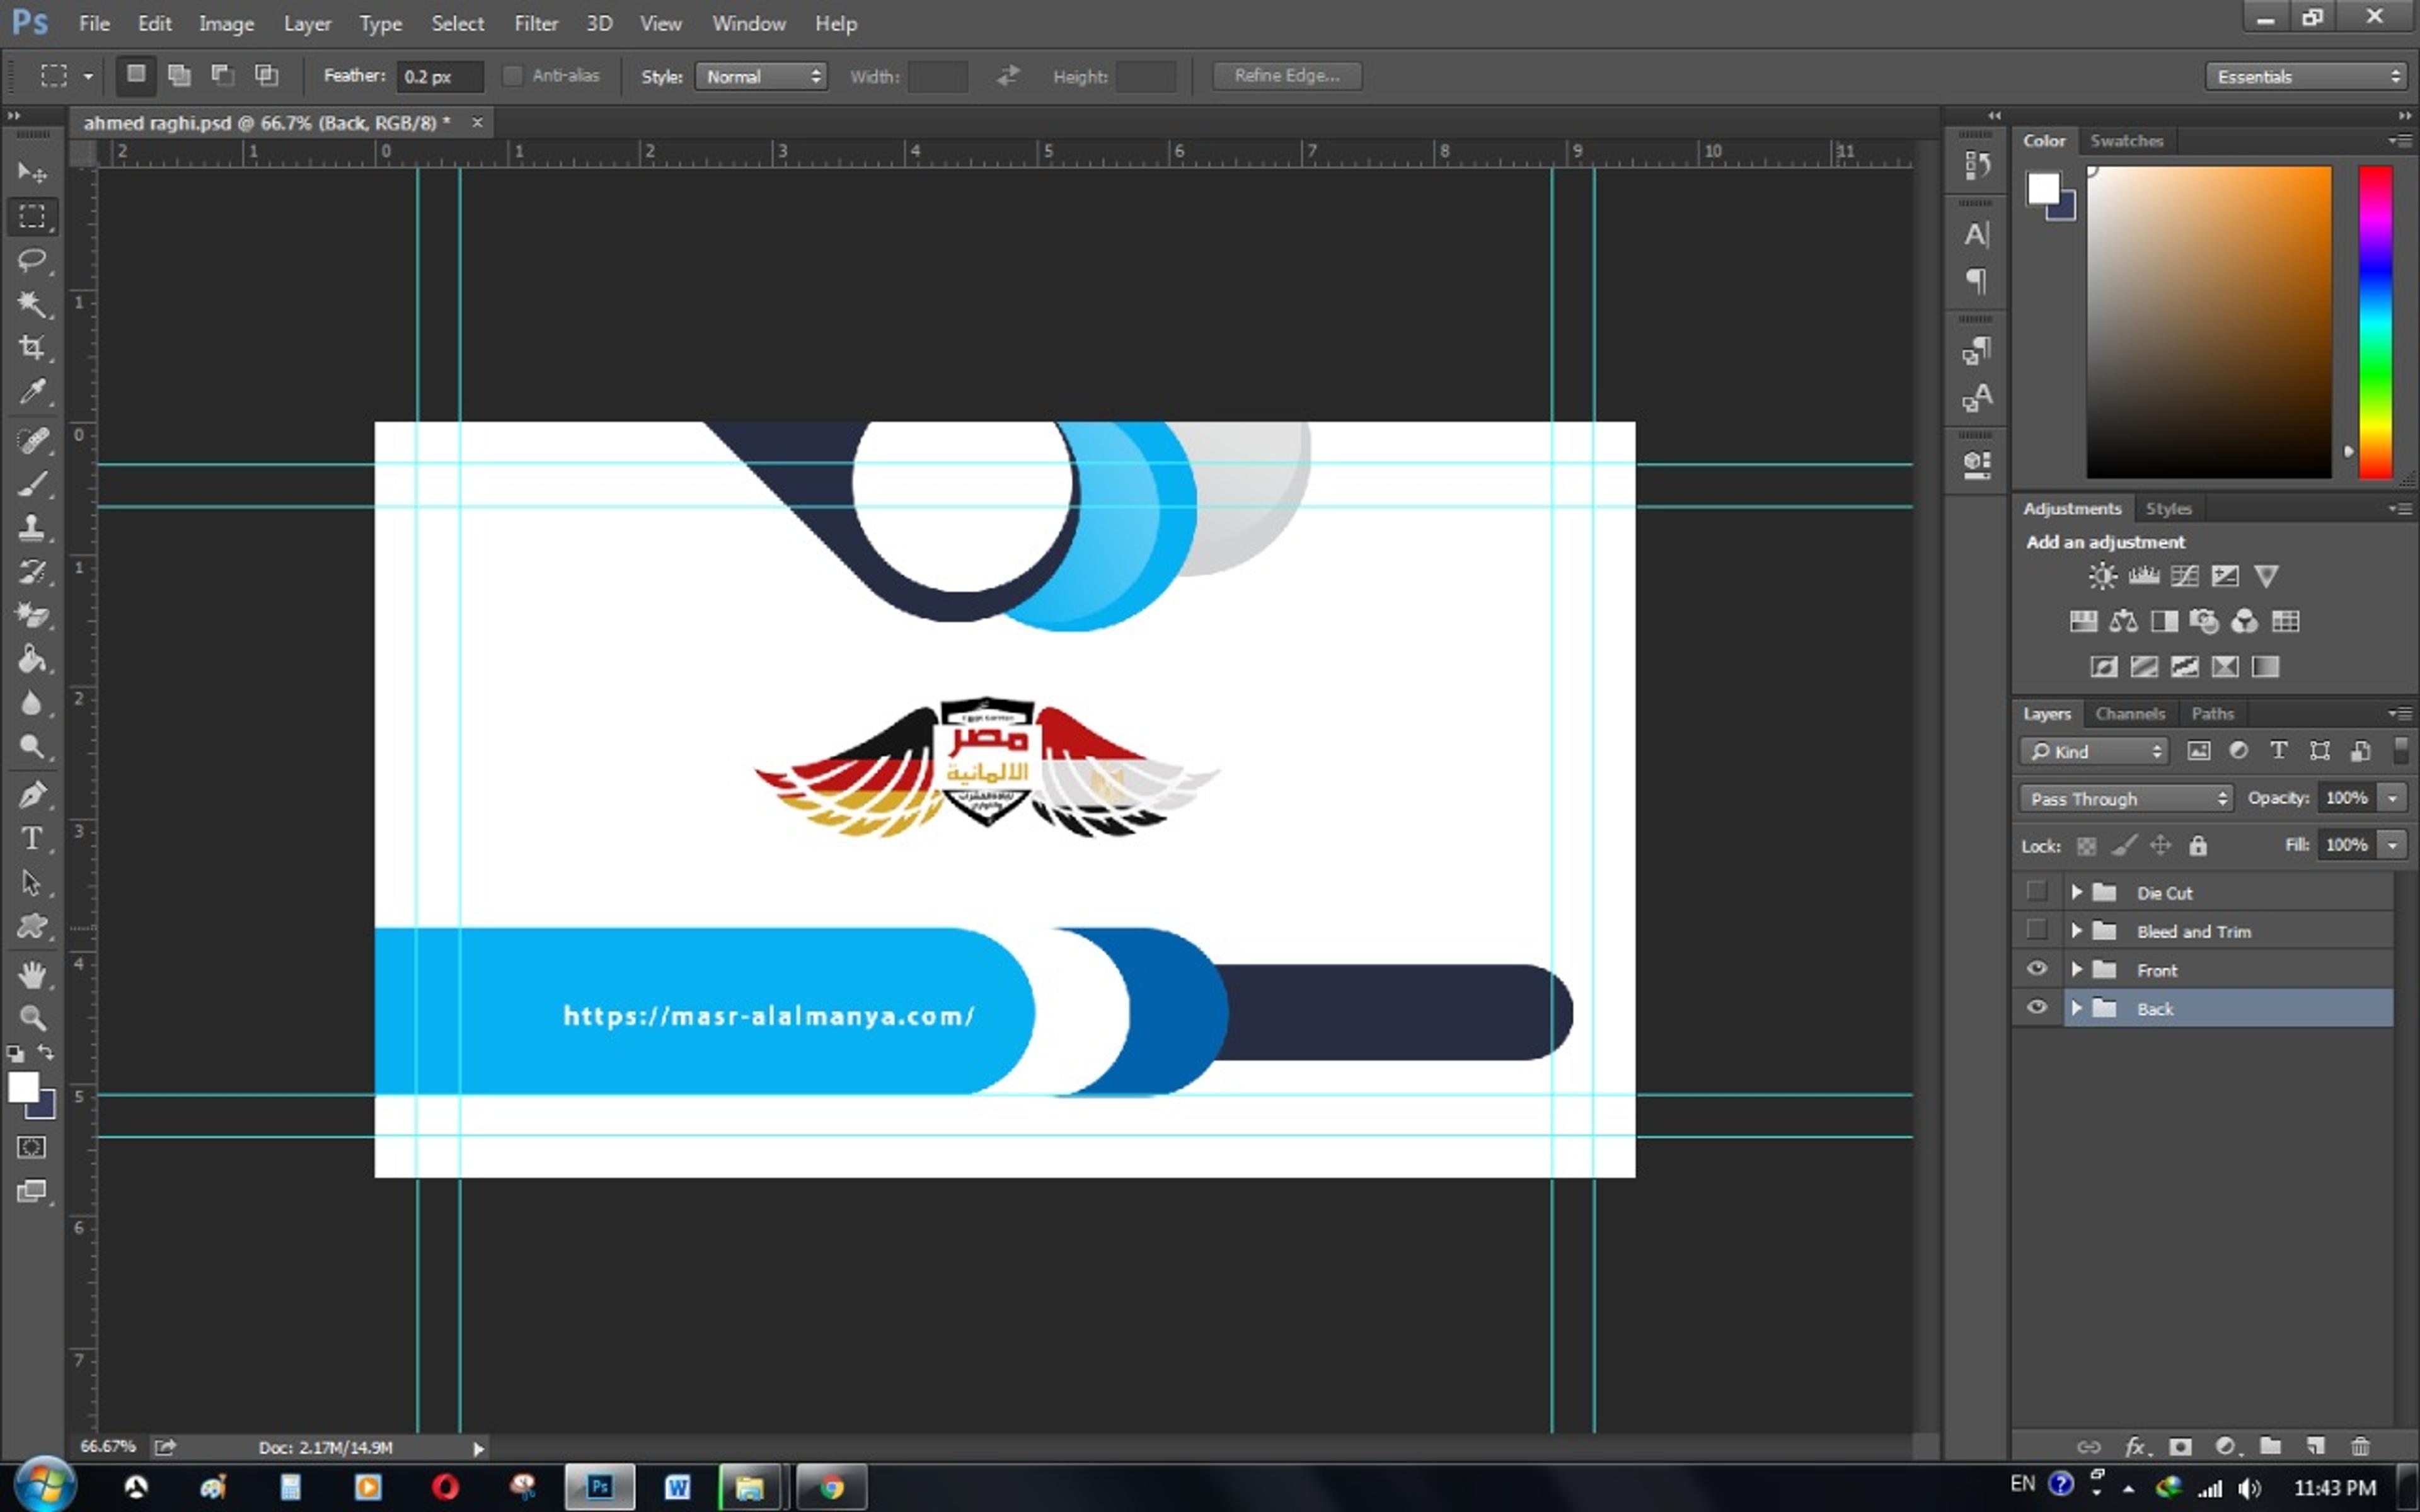The width and height of the screenshot is (2420, 1512).
Task: Toggle lock all for layer
Action: coord(2197,846)
